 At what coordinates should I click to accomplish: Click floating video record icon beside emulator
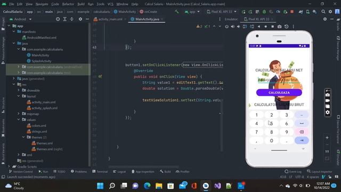pyautogui.click(x=328, y=101)
